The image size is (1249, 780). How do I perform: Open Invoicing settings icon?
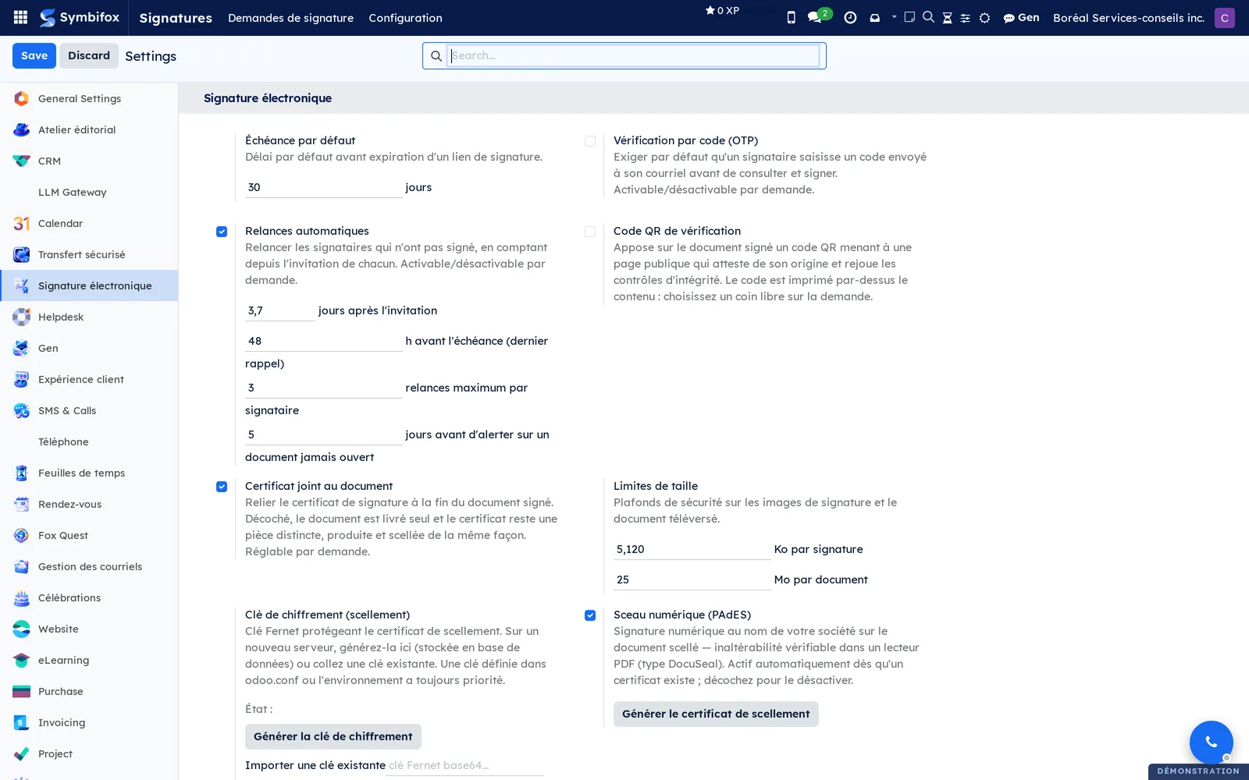coord(22,722)
